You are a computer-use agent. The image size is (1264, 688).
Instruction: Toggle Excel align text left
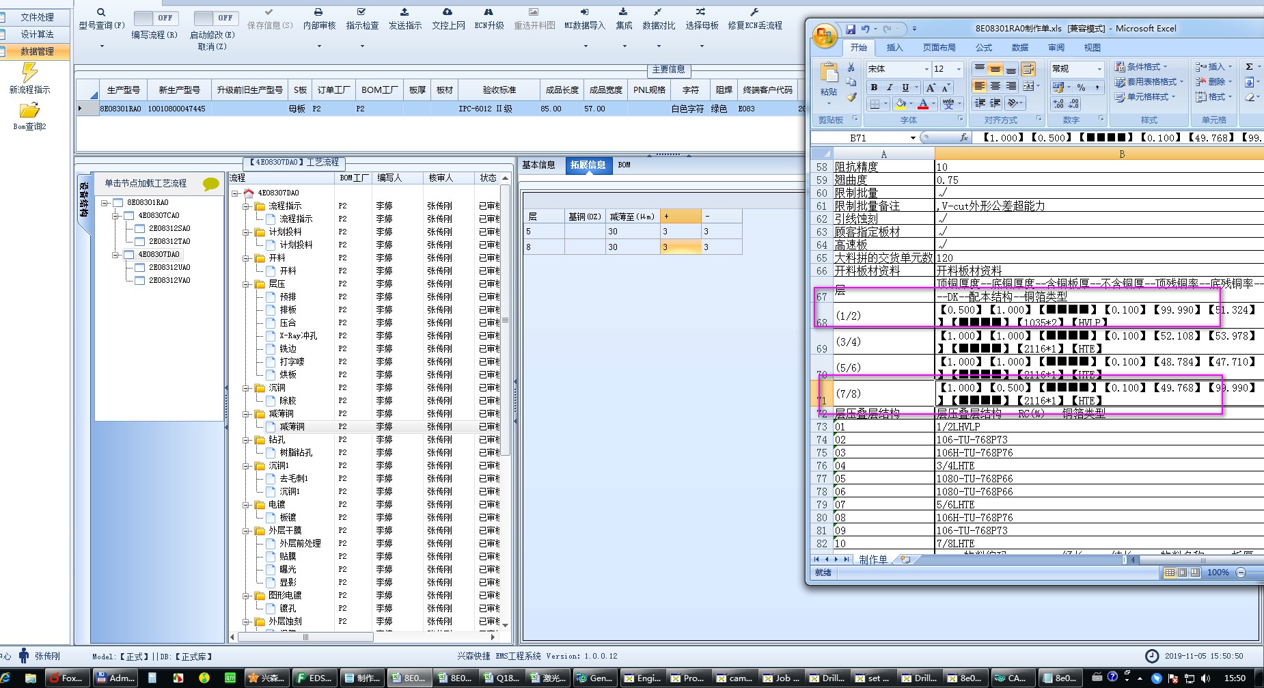pos(980,86)
